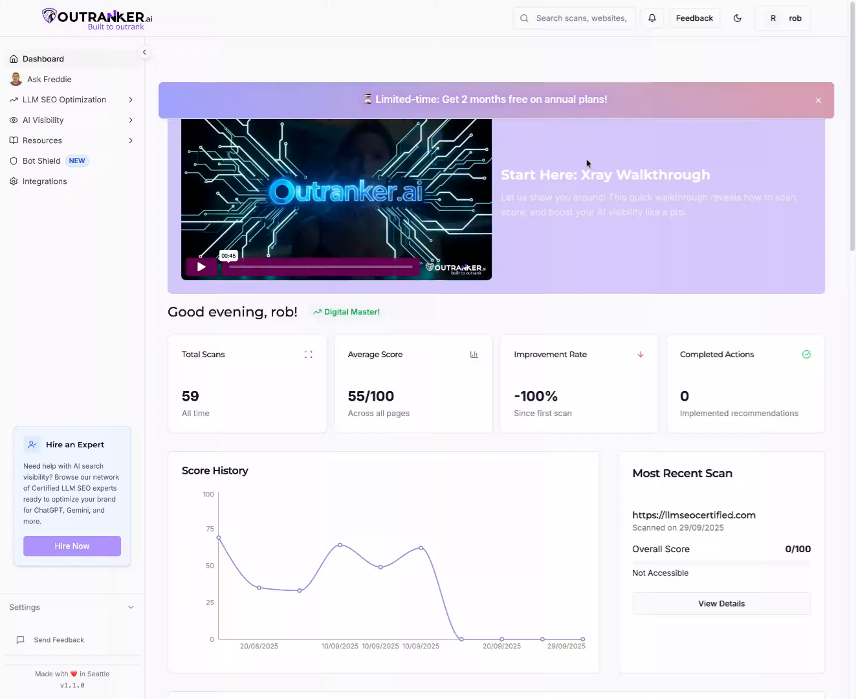
Task: Expand the Resources chevron
Action: [x=131, y=140]
